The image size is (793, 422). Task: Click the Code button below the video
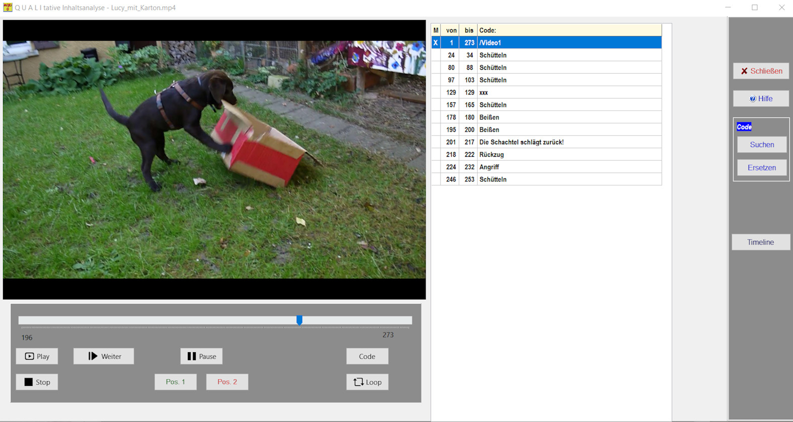[367, 356]
